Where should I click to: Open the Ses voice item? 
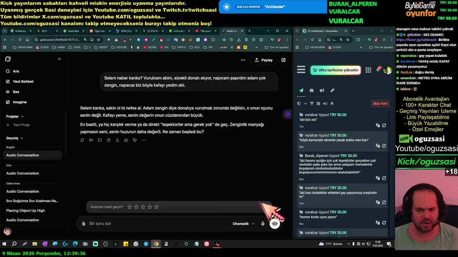pos(13,92)
